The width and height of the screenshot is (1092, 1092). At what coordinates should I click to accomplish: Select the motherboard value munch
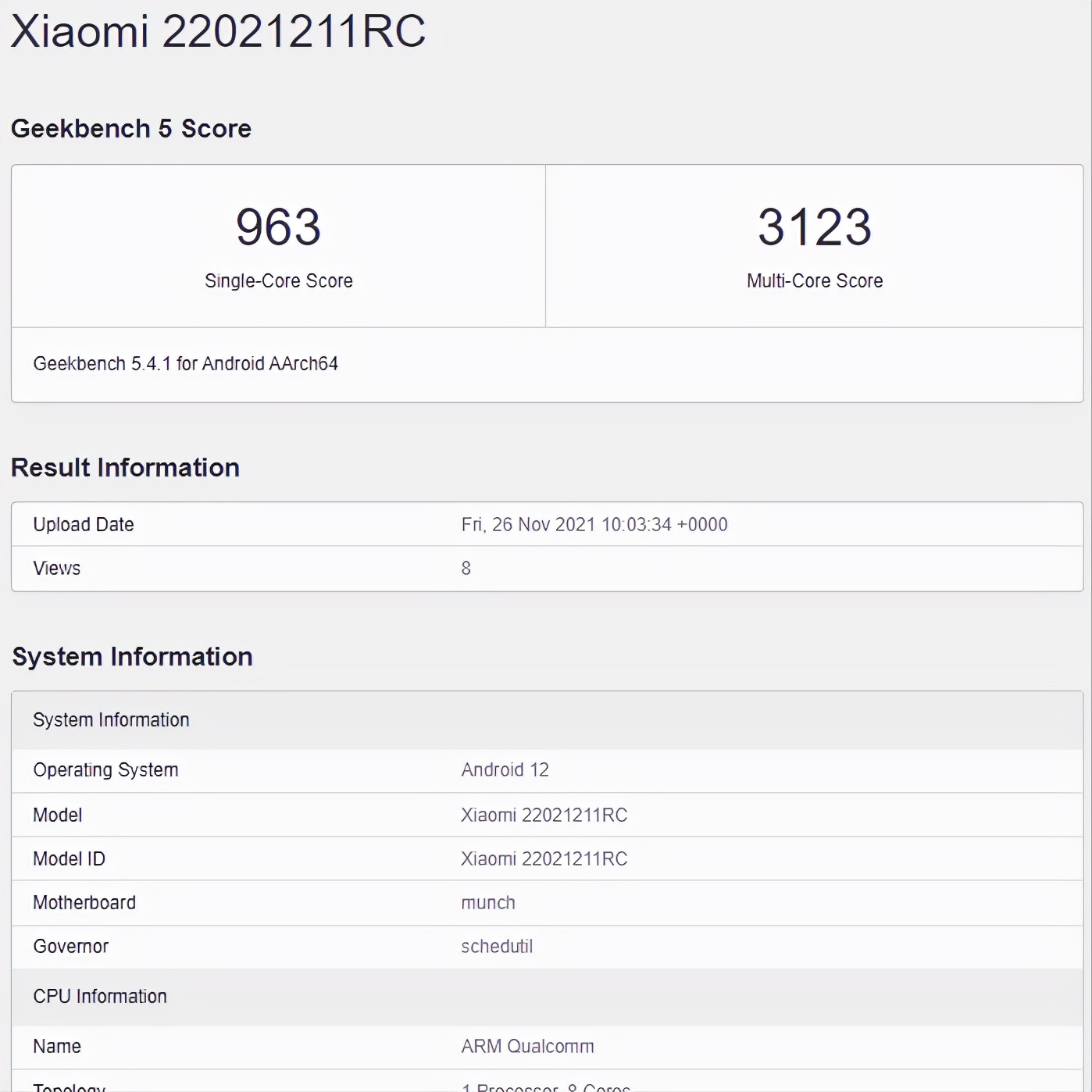488,902
